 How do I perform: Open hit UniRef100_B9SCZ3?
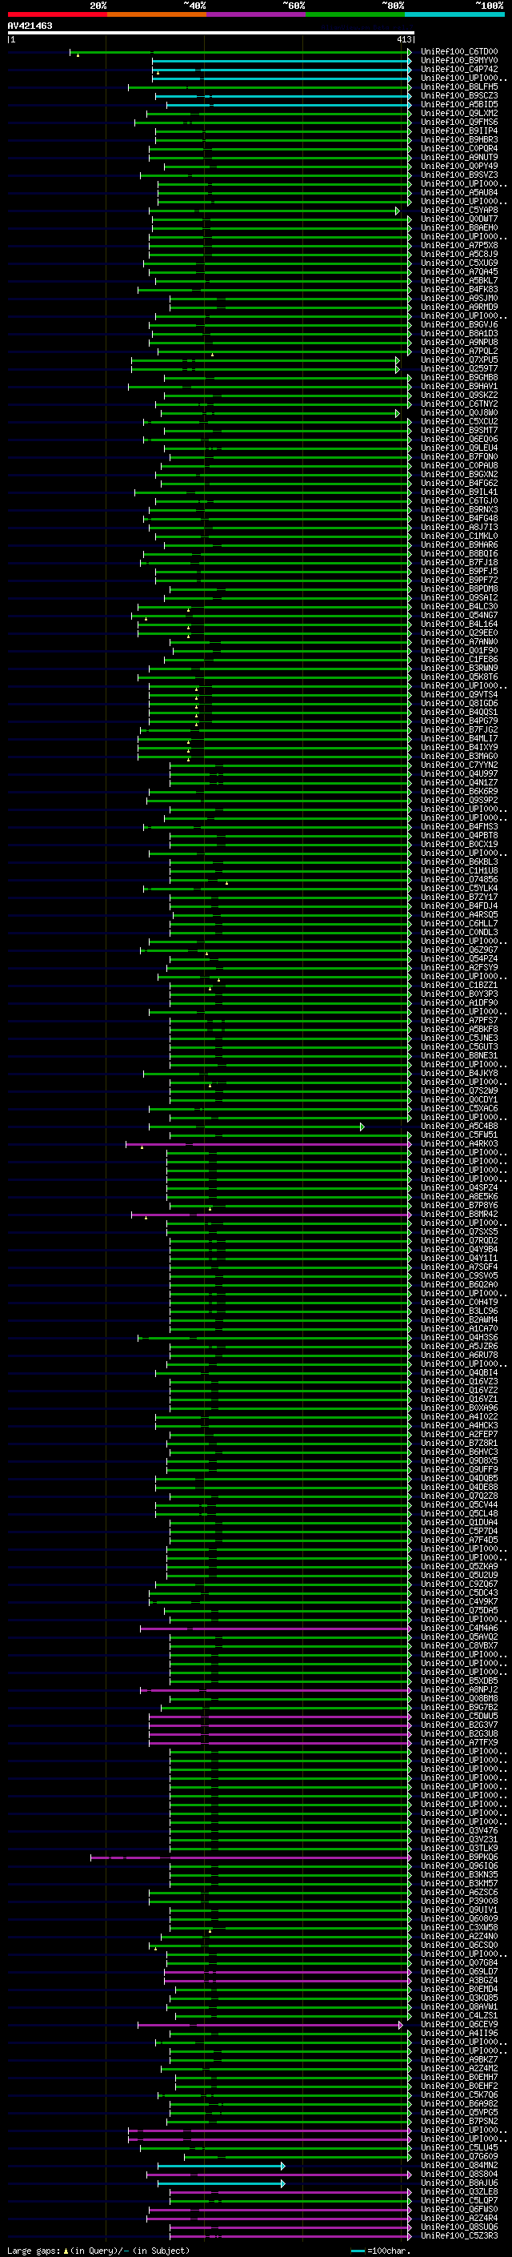coord(458,95)
